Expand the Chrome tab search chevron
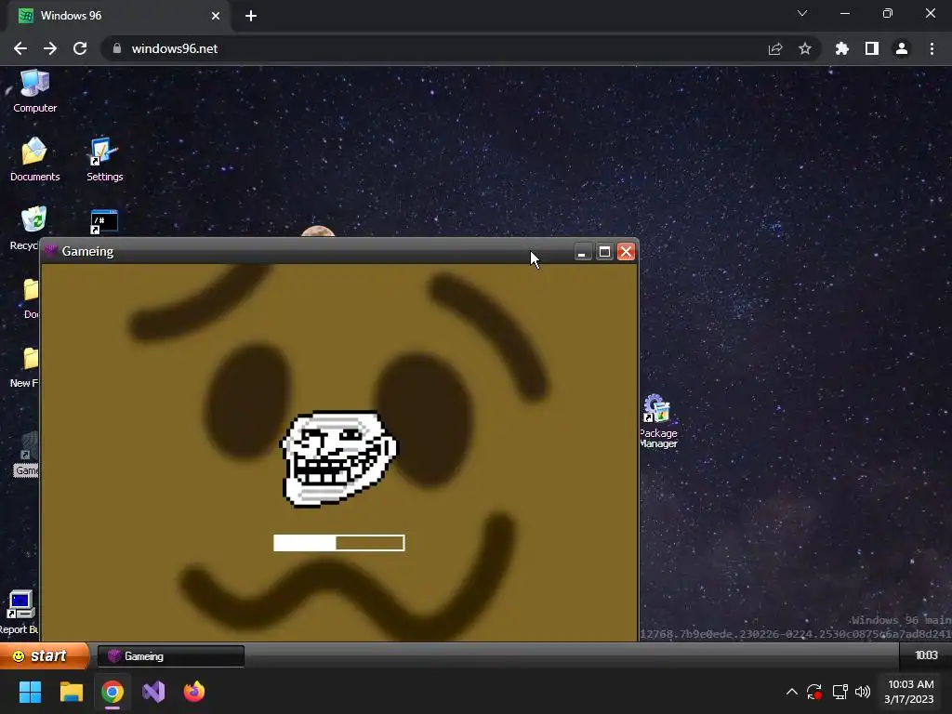 802,13
